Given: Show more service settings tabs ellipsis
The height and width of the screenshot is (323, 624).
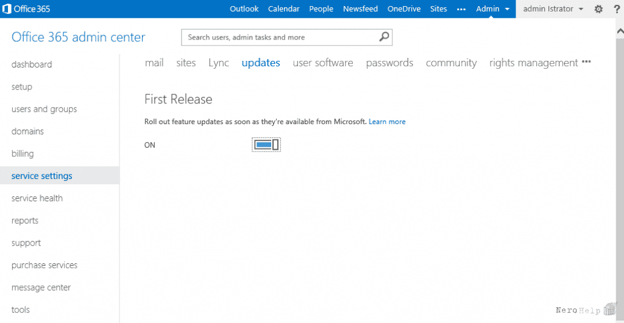Looking at the screenshot, I should (586, 62).
